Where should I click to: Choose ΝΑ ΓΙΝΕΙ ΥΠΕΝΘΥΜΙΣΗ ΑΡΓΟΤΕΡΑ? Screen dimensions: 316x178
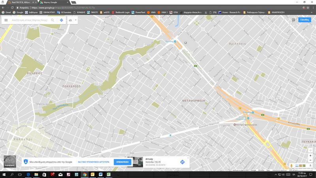point(94,162)
